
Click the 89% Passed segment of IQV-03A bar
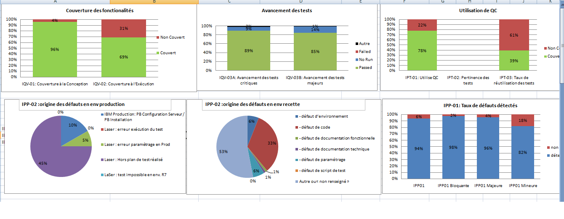[x=248, y=50]
